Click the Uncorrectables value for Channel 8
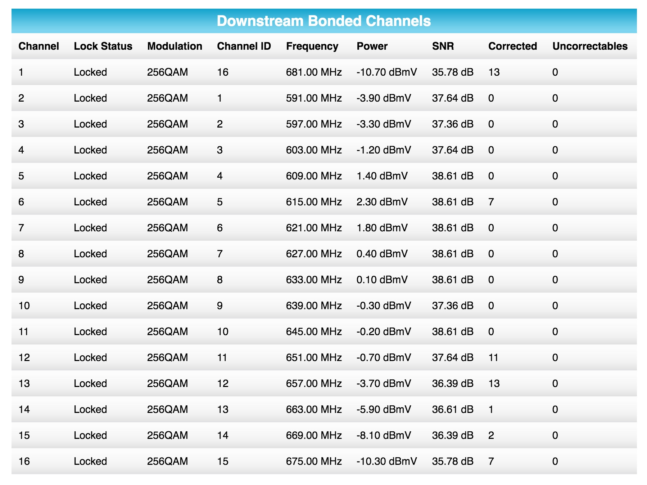Screen dimensions: 647x485 (555, 254)
